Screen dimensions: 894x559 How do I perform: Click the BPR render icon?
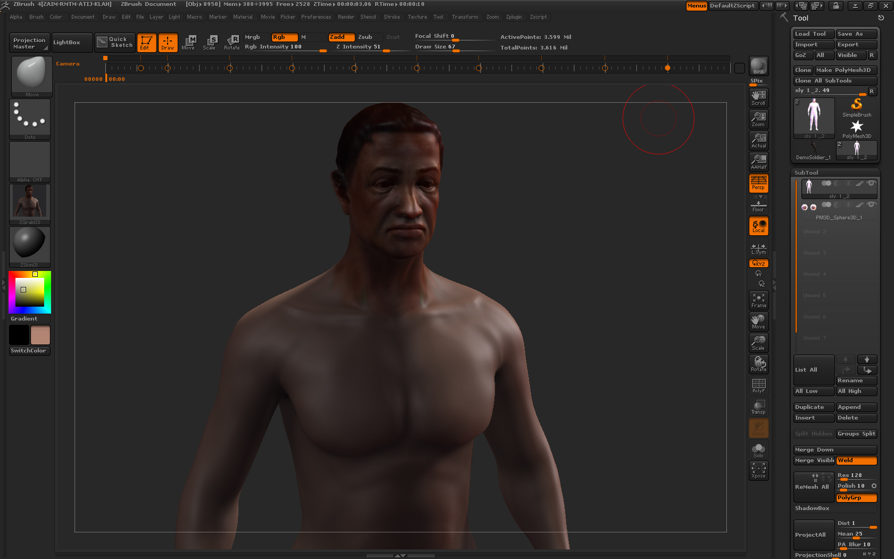(758, 66)
